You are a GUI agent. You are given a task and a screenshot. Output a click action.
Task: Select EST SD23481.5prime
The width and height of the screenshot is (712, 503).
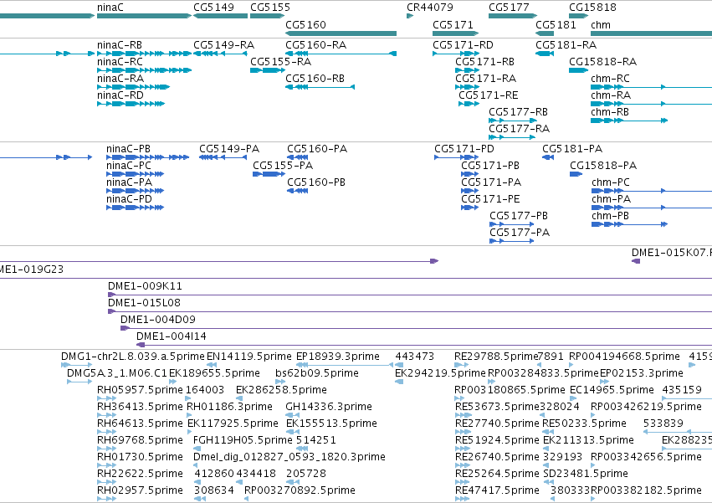[x=586, y=474]
